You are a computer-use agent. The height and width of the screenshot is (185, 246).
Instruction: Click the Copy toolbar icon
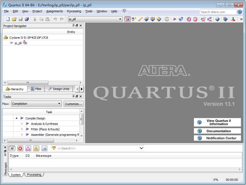click(41, 19)
